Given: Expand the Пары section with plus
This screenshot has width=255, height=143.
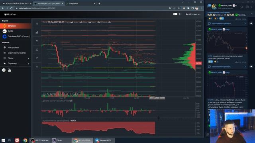Looking at the screenshot, I should click(x=29, y=58).
